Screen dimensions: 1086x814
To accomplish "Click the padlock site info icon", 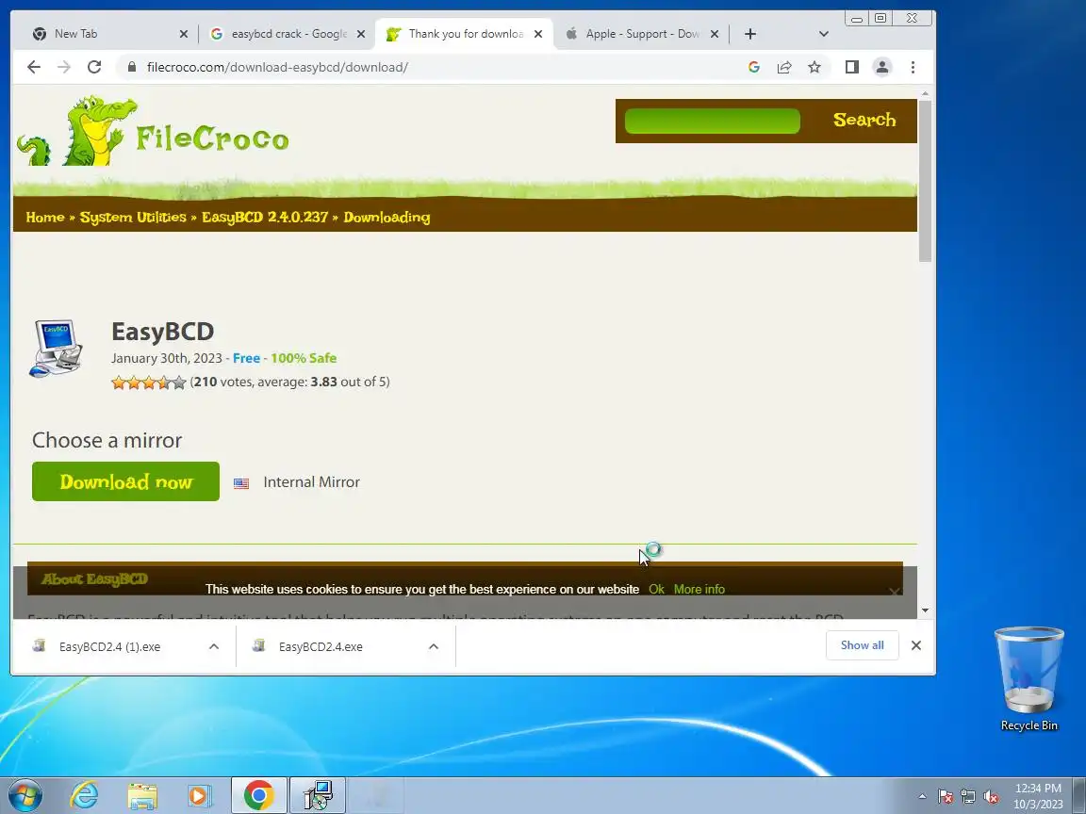I will pos(132,67).
